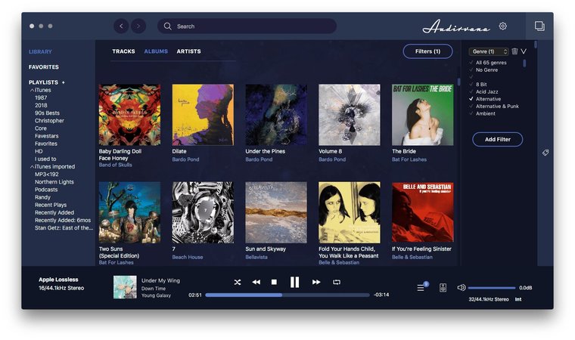Open the Playlists section header
This screenshot has width=575, height=340.
coord(43,82)
